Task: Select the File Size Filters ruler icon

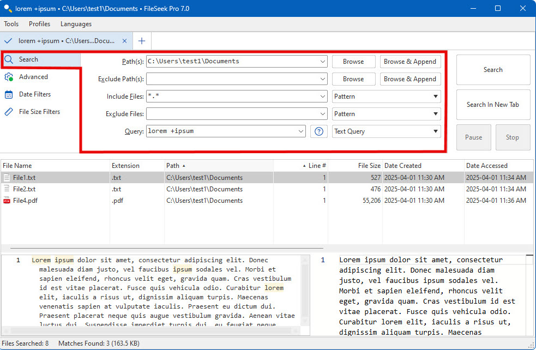Action: coord(9,112)
